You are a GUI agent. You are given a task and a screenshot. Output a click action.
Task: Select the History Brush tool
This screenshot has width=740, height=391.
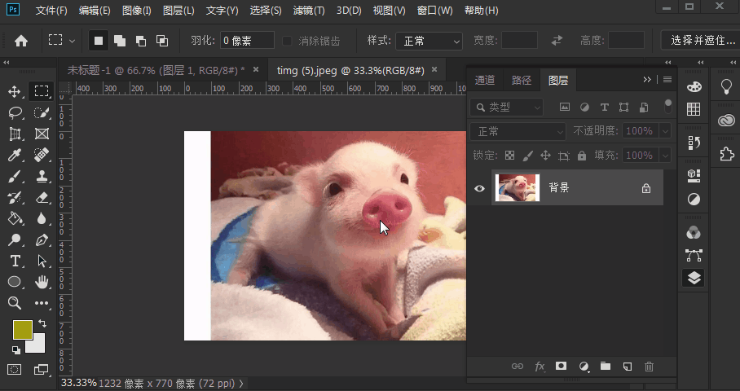15,198
